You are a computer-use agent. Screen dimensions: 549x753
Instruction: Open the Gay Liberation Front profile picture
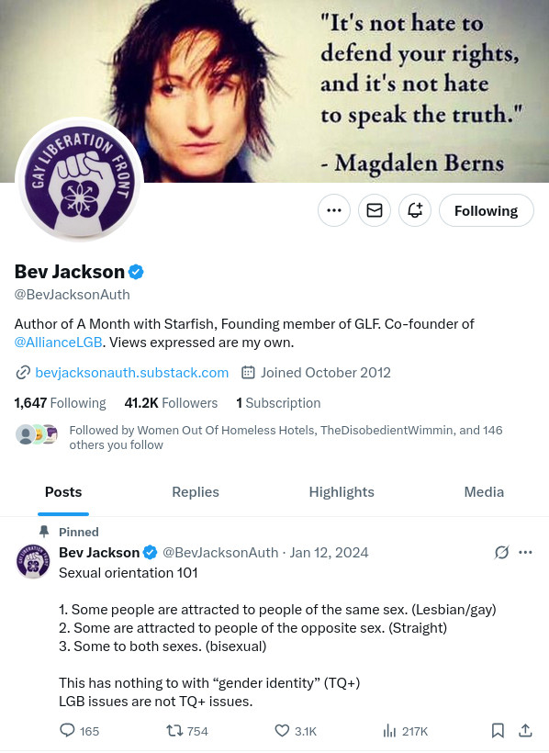80,180
